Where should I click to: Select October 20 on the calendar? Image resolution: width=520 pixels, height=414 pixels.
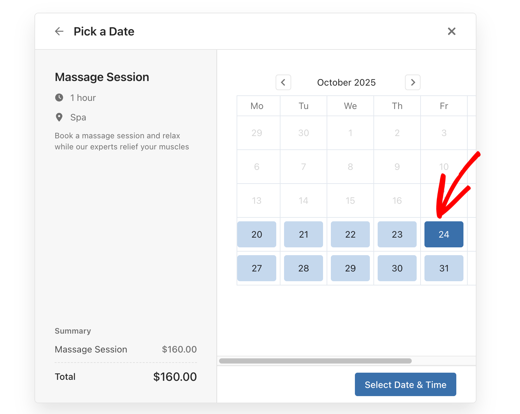coord(257,234)
